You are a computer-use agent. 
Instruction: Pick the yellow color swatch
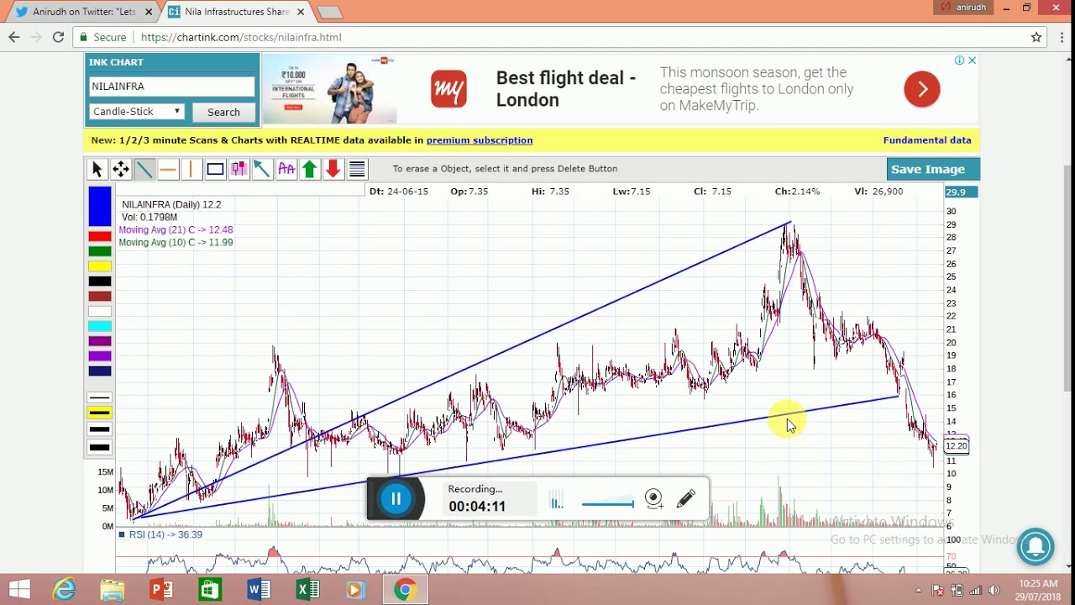(100, 266)
